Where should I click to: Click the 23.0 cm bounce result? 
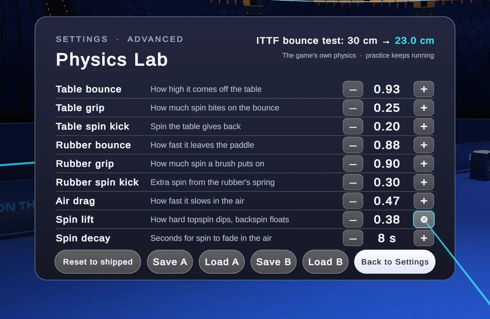click(x=414, y=41)
